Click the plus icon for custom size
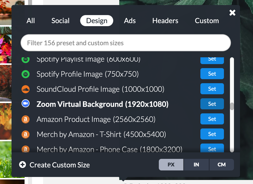This screenshot has height=184, width=253. pos(23,165)
